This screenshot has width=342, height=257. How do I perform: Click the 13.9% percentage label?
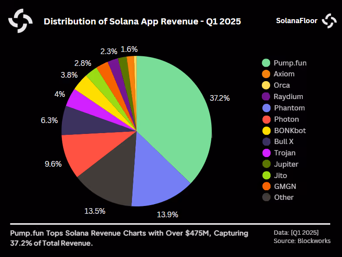167,215
